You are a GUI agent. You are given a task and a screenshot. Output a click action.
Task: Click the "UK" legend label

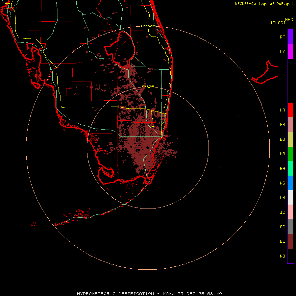coord(282,52)
